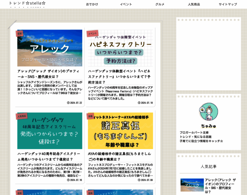The image size is (247, 195).
Task: Open the アレック beach thumbnail image
Action: [50, 48]
